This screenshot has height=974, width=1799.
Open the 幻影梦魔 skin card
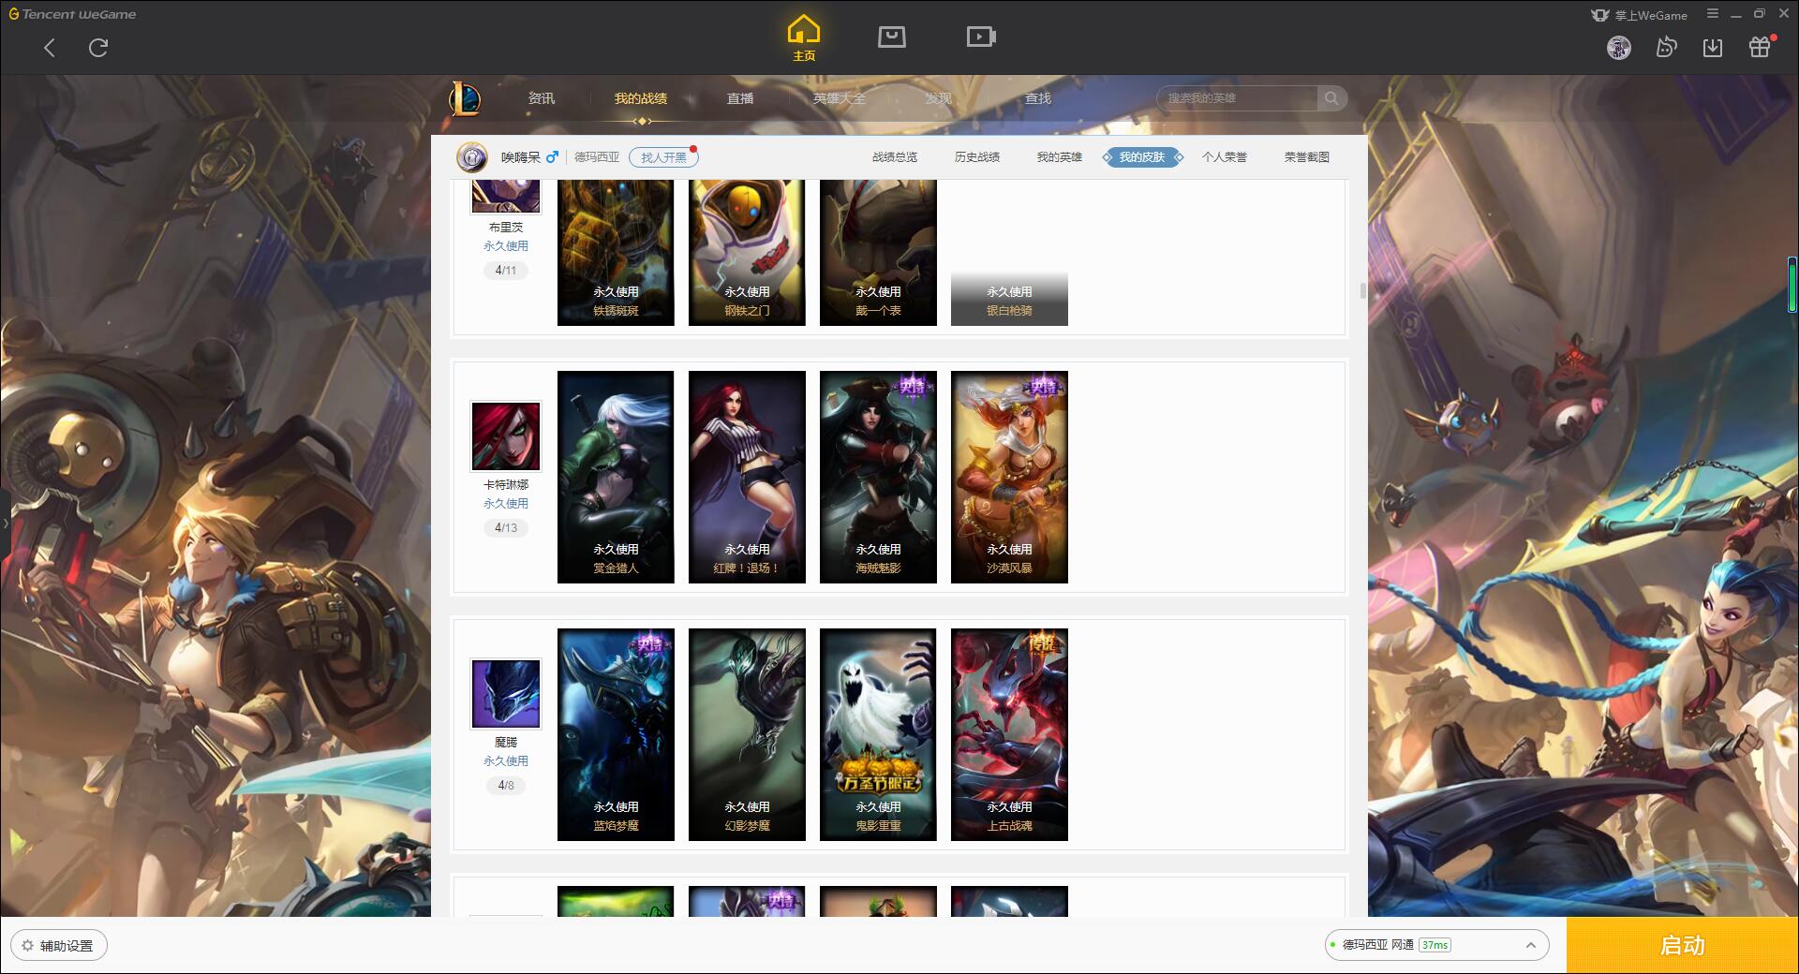(x=747, y=734)
